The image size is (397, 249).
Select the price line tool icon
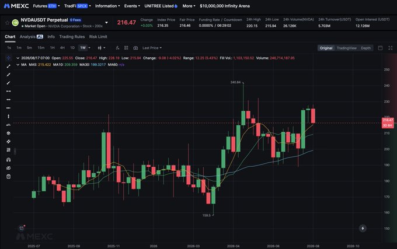coord(8,125)
